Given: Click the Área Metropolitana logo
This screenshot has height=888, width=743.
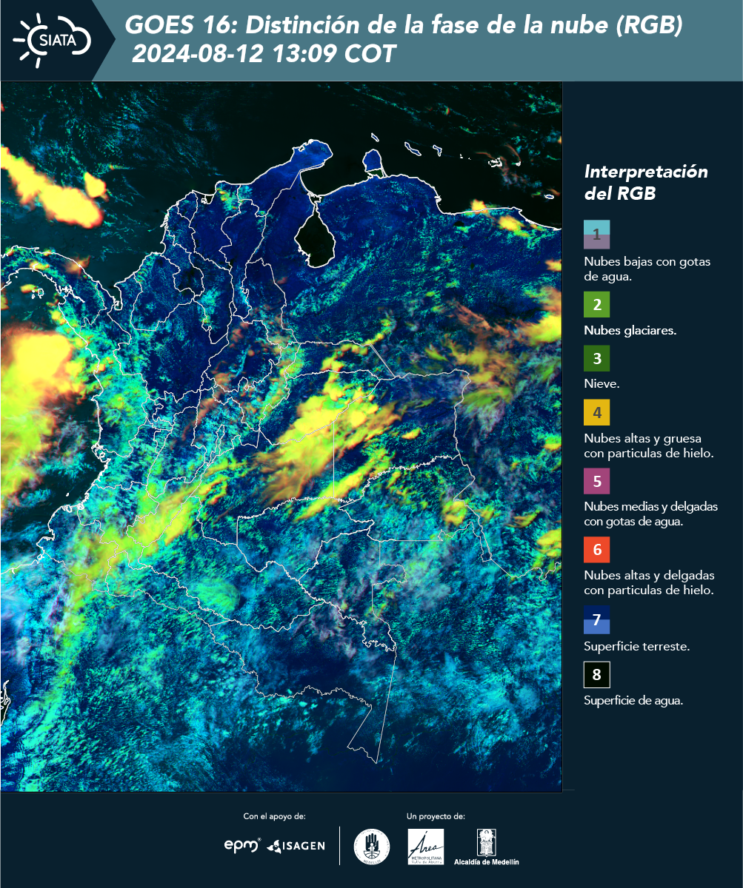Looking at the screenshot, I should (427, 846).
